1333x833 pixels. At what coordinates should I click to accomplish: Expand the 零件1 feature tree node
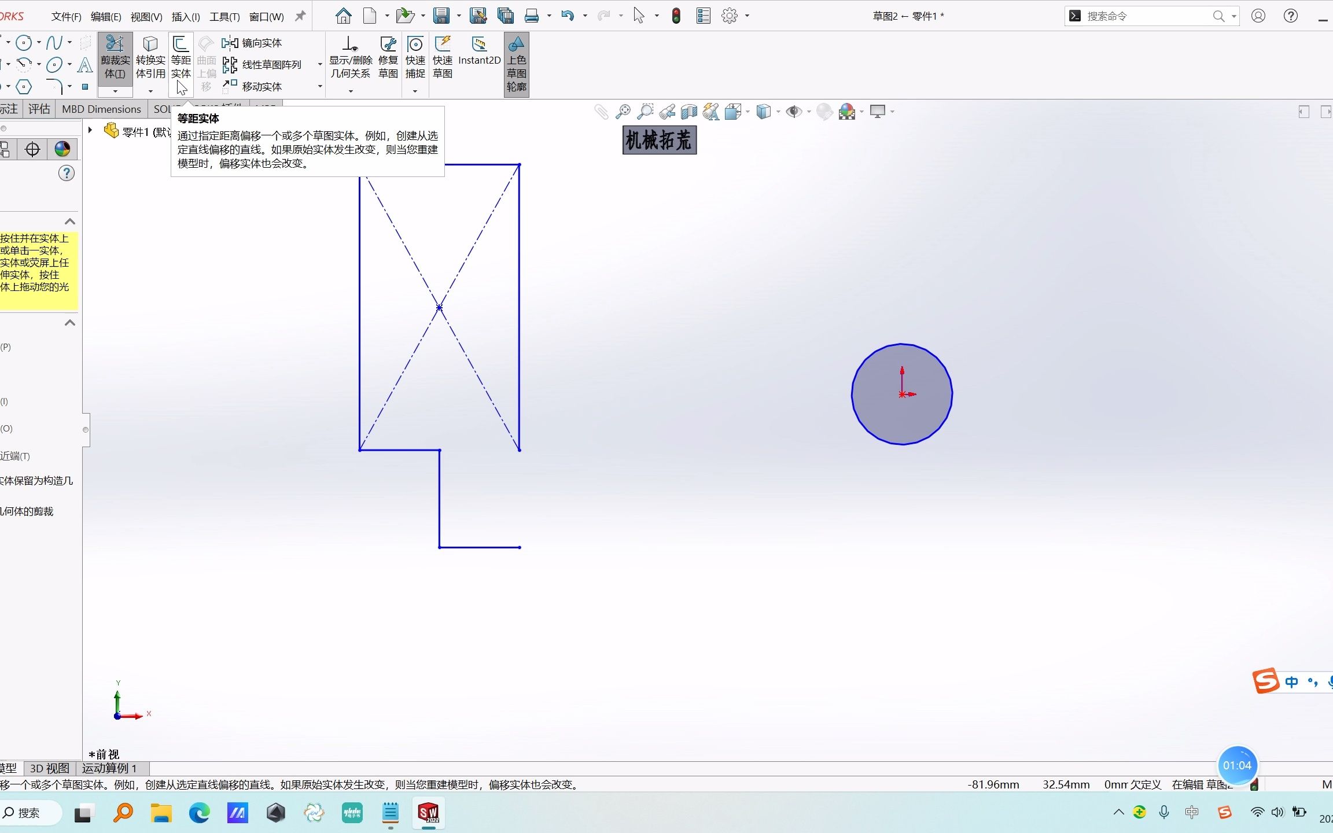tap(91, 130)
